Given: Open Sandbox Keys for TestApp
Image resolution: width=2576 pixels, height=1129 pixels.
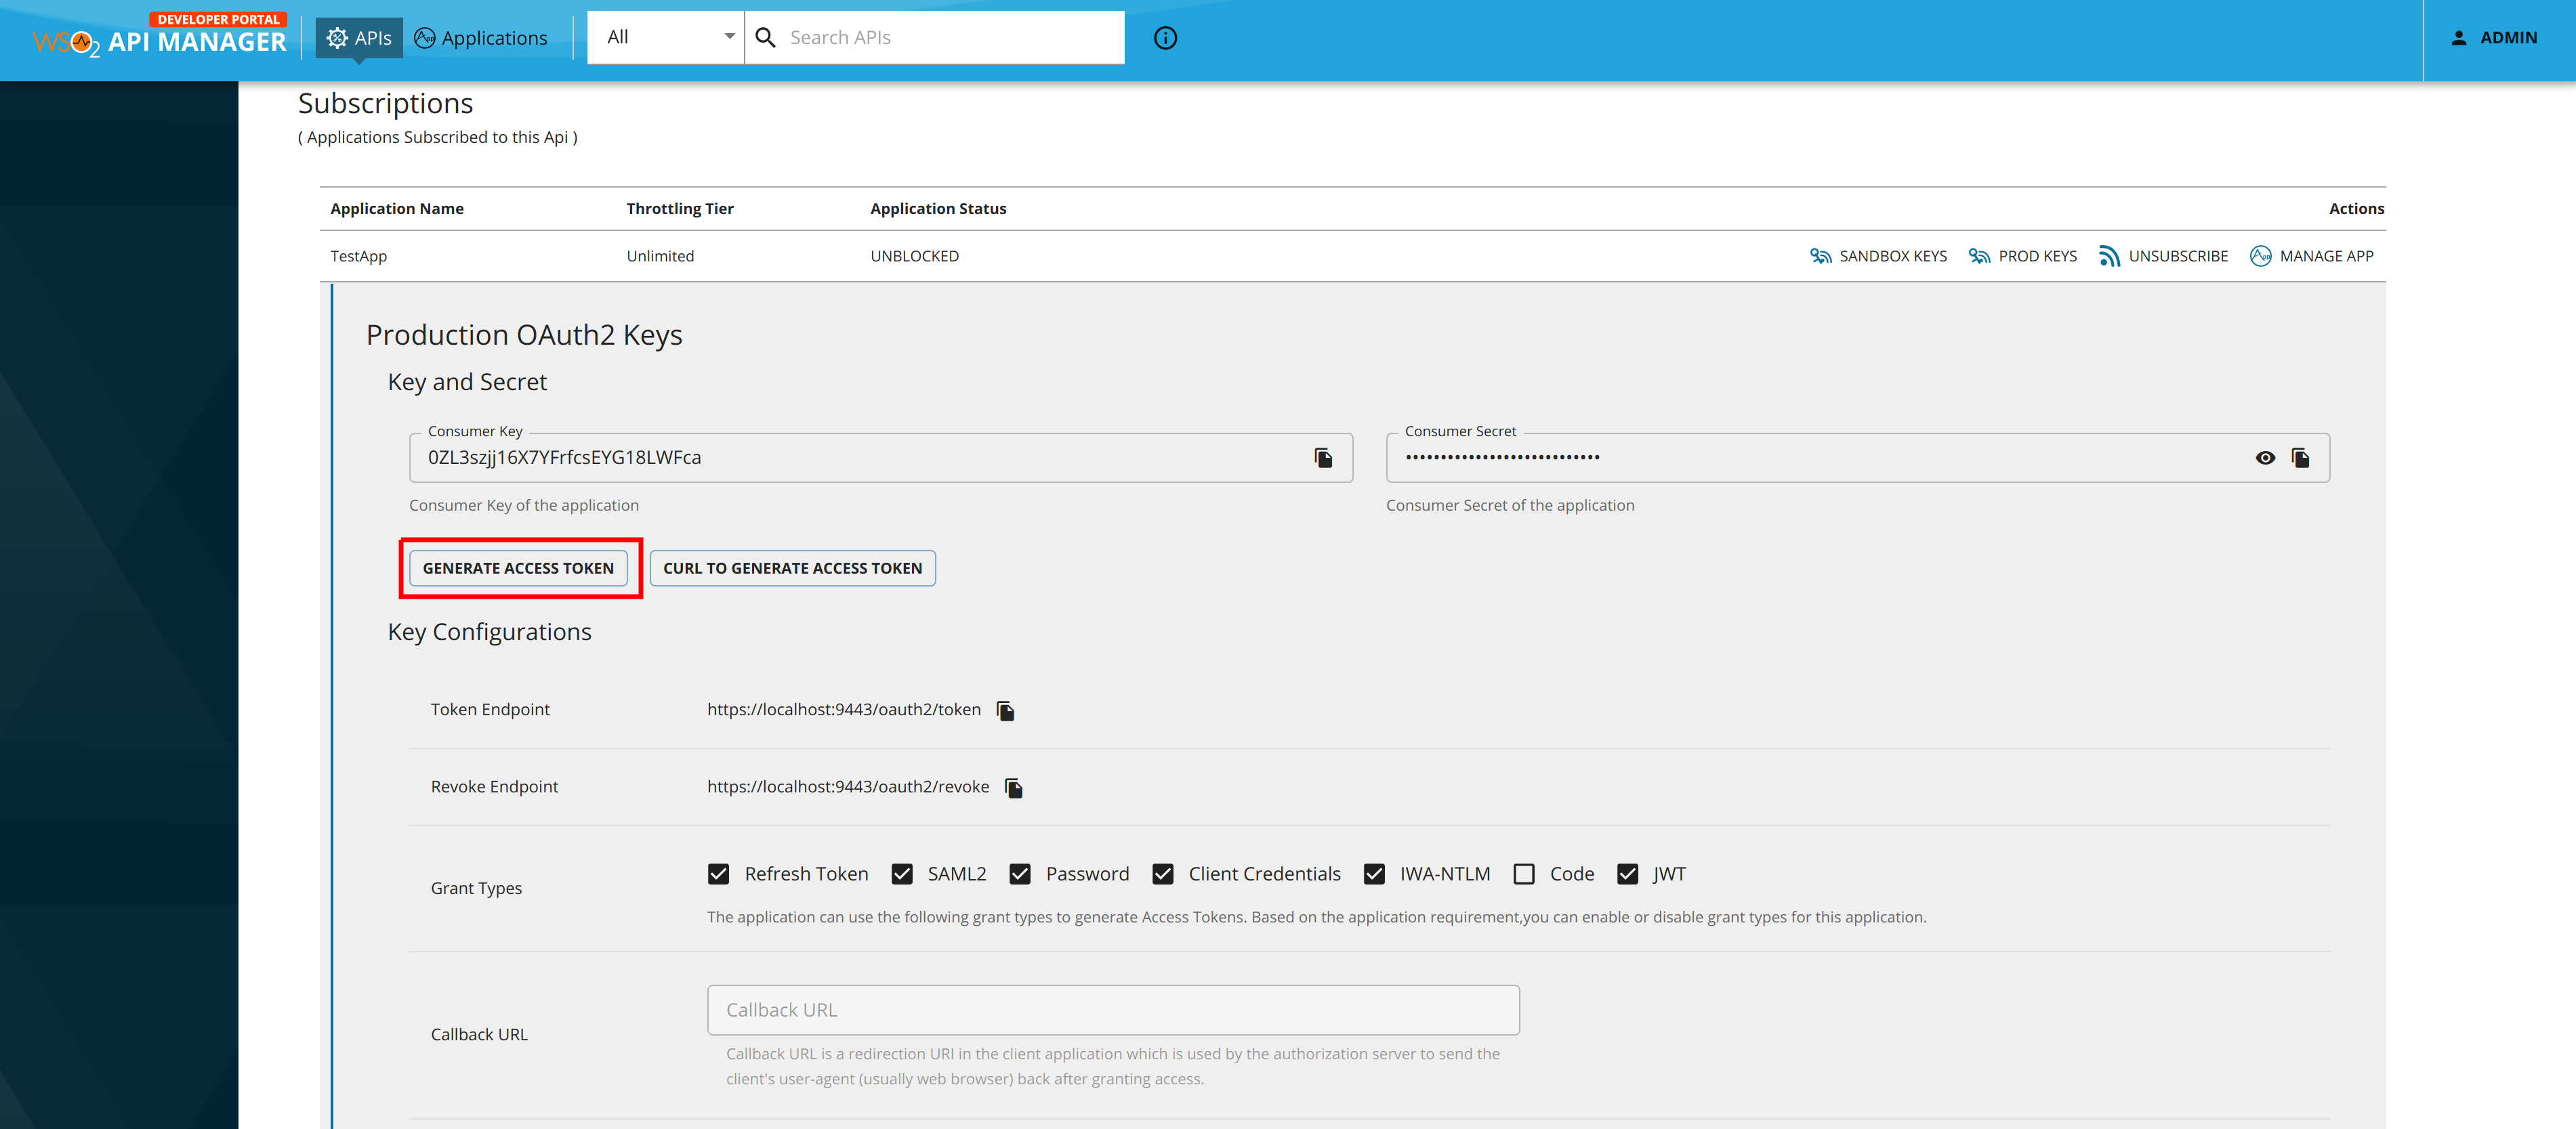Looking at the screenshot, I should coord(1878,255).
